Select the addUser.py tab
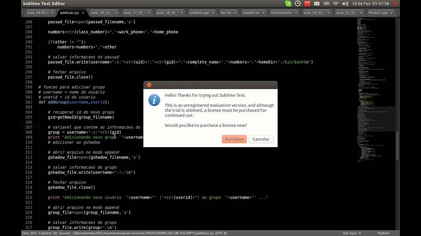Image resolution: width=421 pixels, height=236 pixels. click(69, 13)
